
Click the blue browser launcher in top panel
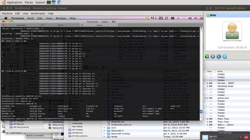[59, 2]
